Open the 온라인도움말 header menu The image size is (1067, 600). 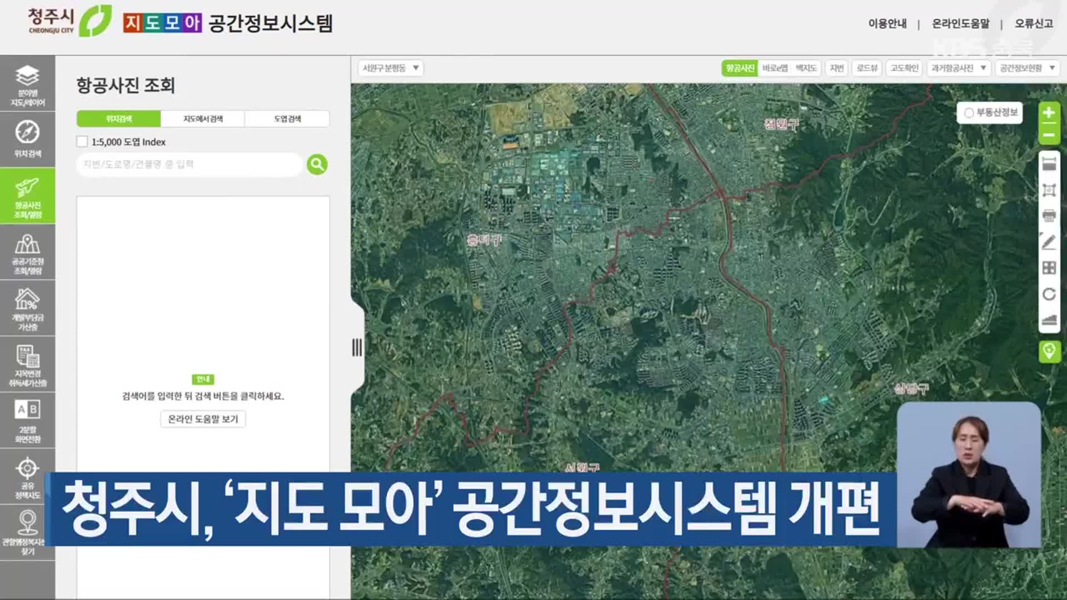[960, 24]
